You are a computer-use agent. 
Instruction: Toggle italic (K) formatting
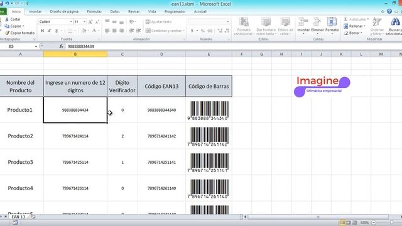49,31
